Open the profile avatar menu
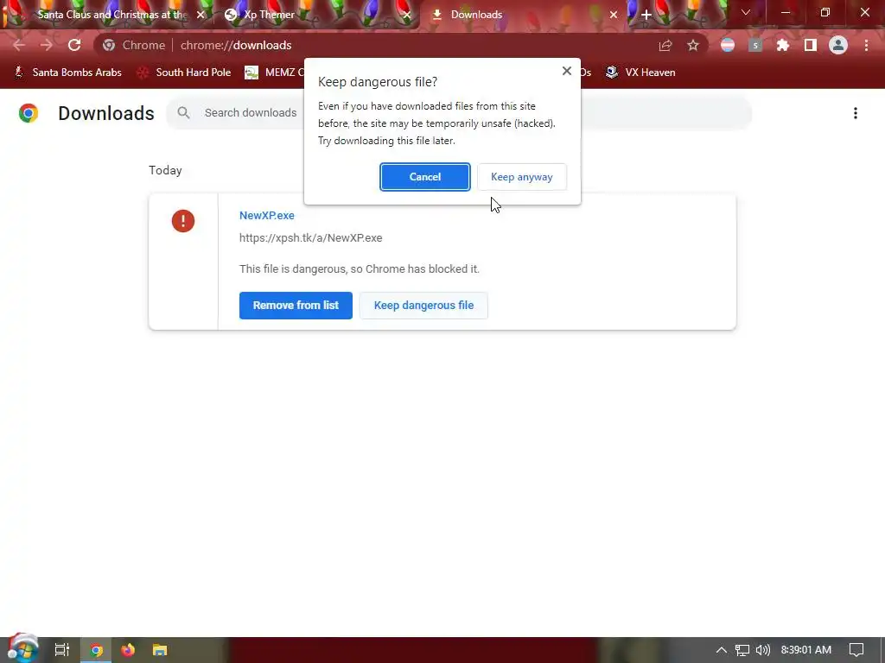Viewport: 885px width, 663px height. coord(838,45)
